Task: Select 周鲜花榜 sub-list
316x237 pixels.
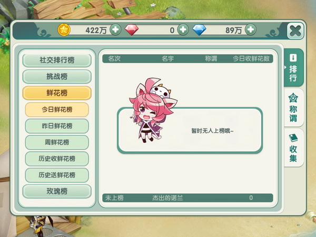Action: tap(57, 143)
